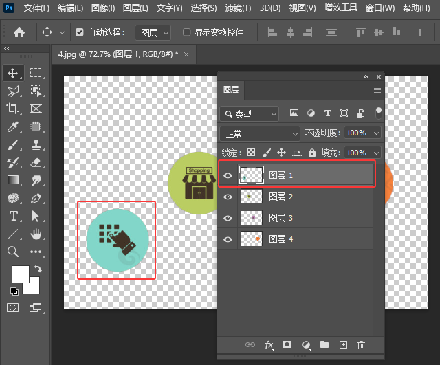
Task: Select the Eraser tool
Action: (x=36, y=162)
